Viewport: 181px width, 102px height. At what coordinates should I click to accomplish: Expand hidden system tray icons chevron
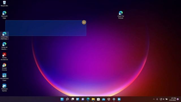154,99
